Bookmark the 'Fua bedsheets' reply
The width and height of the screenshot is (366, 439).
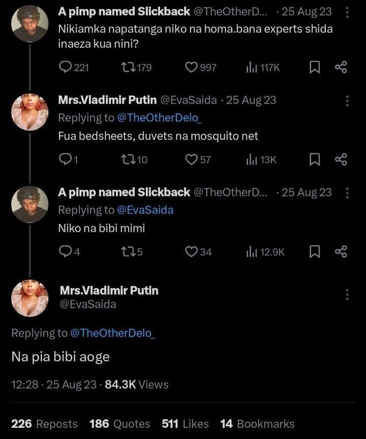(x=315, y=160)
